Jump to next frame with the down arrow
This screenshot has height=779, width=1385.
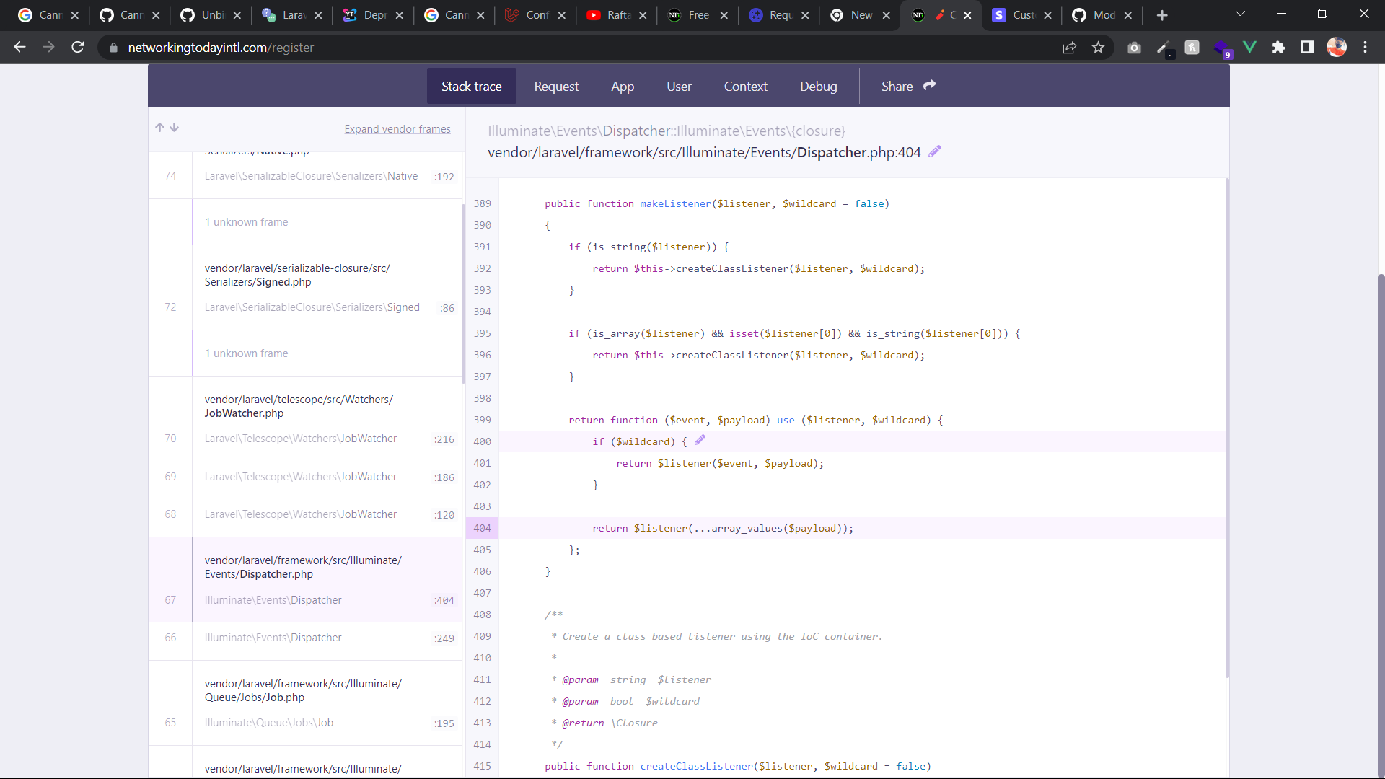175,127
